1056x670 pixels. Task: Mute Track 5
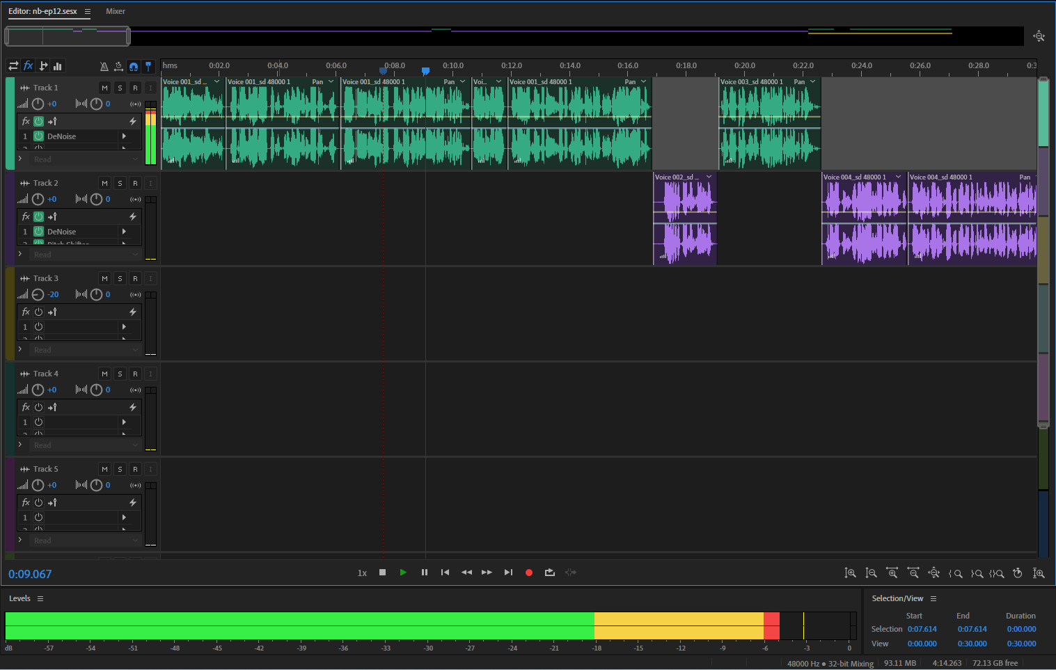click(104, 469)
